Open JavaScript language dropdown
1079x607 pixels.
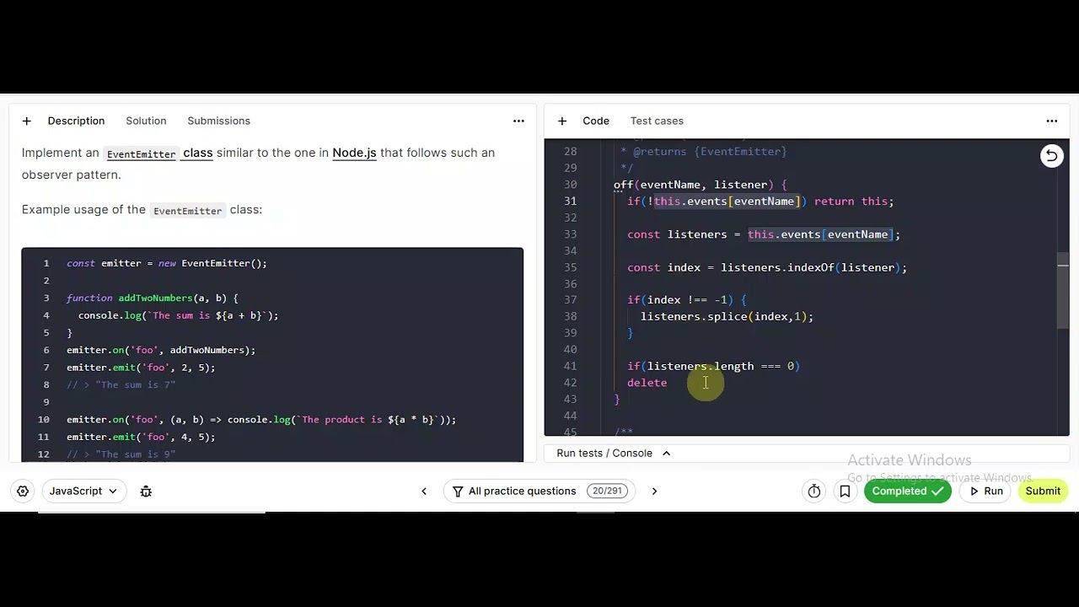[83, 491]
